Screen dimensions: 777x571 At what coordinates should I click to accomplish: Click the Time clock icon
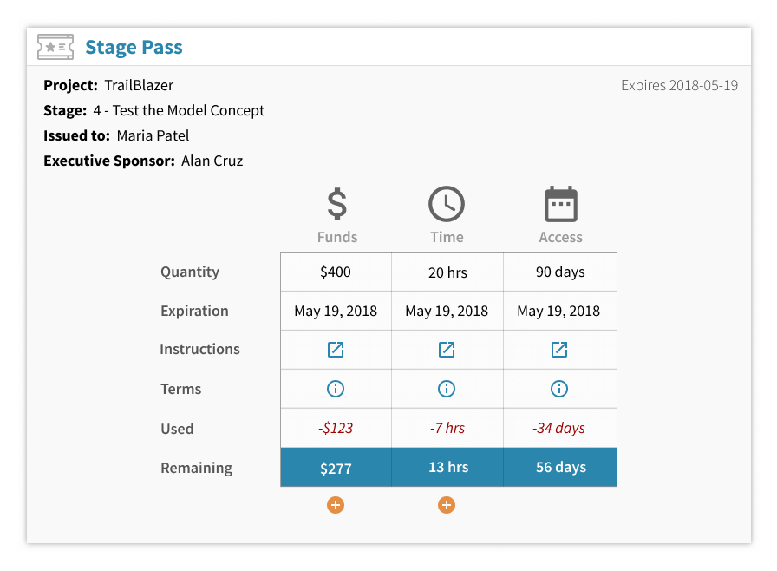[x=447, y=205]
